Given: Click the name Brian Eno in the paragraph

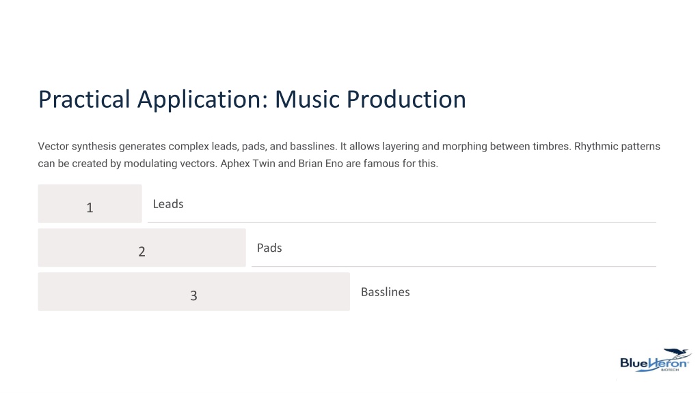Looking at the screenshot, I should [x=321, y=164].
